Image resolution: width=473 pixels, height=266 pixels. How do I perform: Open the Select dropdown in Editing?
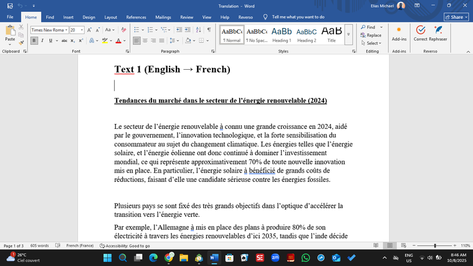pos(371,43)
